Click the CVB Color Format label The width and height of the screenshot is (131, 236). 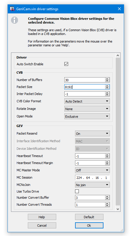coord(29,101)
